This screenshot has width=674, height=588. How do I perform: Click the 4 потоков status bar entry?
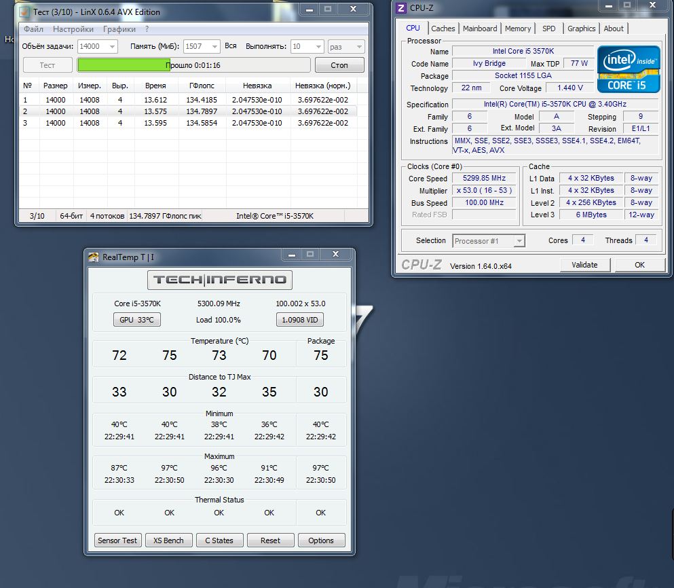(x=107, y=216)
